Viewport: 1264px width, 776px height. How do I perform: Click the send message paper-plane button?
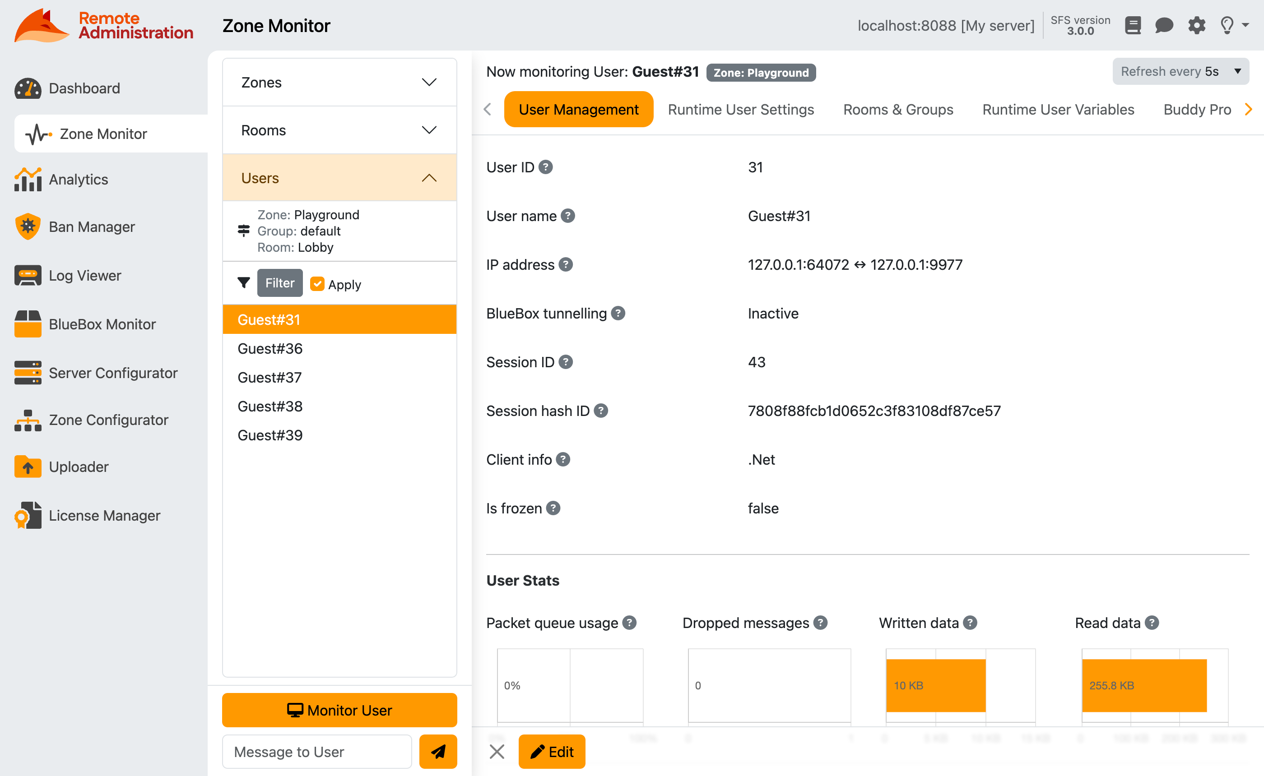point(437,751)
